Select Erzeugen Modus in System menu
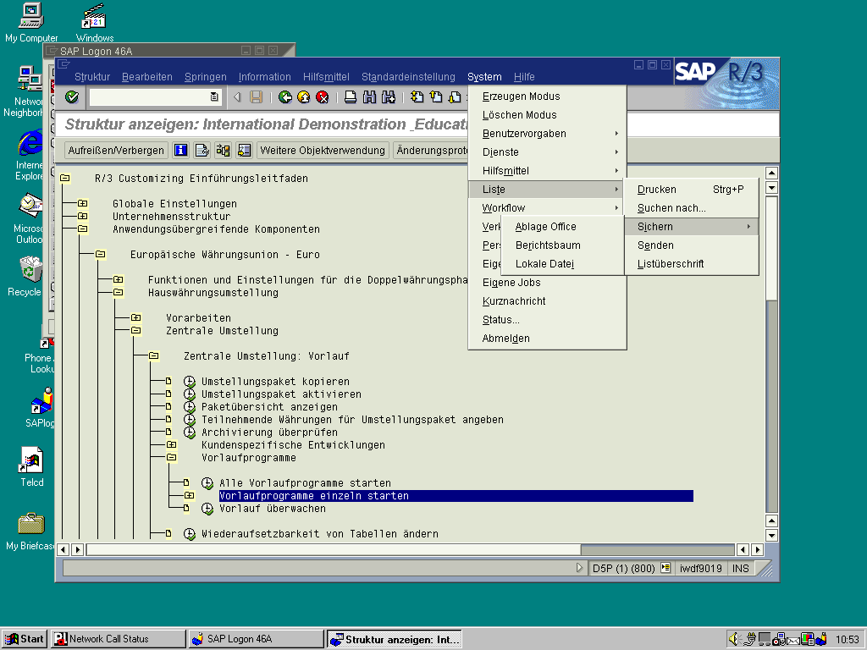Viewport: 867px width, 650px height. tap(547, 96)
